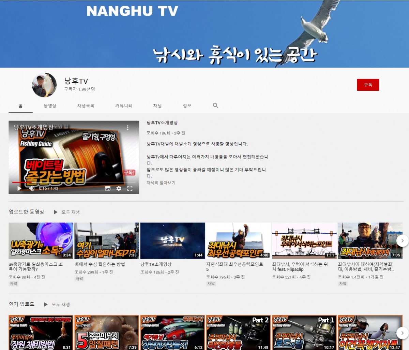Open three-dot menu on featured video
409x350 pixels.
(128, 128)
